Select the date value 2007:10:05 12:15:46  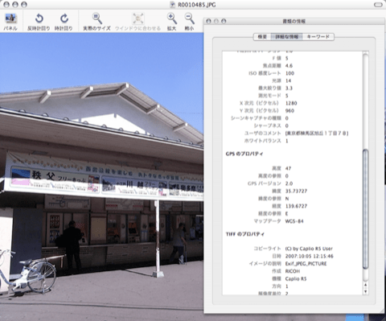point(310,256)
